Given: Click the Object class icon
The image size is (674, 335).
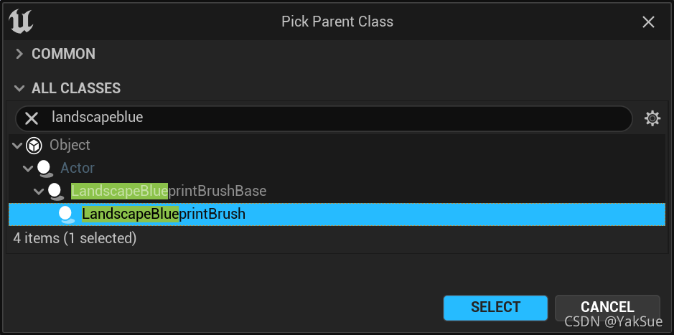Looking at the screenshot, I should pos(34,146).
